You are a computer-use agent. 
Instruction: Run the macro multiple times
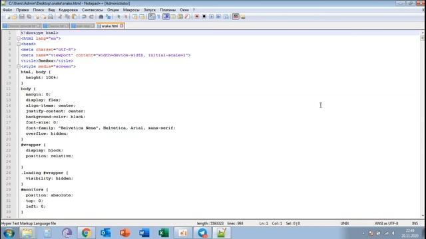pos(218,17)
